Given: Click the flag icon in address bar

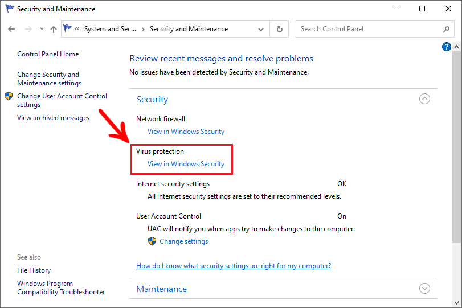Looking at the screenshot, I should (67, 28).
